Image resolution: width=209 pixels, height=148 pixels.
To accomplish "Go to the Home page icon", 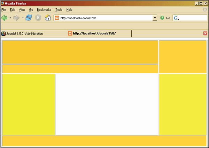I will 48,18.
